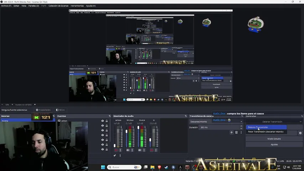
Task: Decrease transition Duración with down arrow
Action: pyautogui.click(x=241, y=129)
